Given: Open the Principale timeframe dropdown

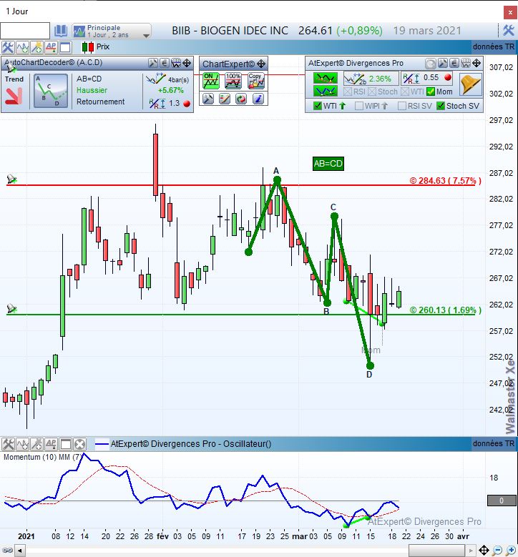Looking at the screenshot, I should click(x=112, y=31).
